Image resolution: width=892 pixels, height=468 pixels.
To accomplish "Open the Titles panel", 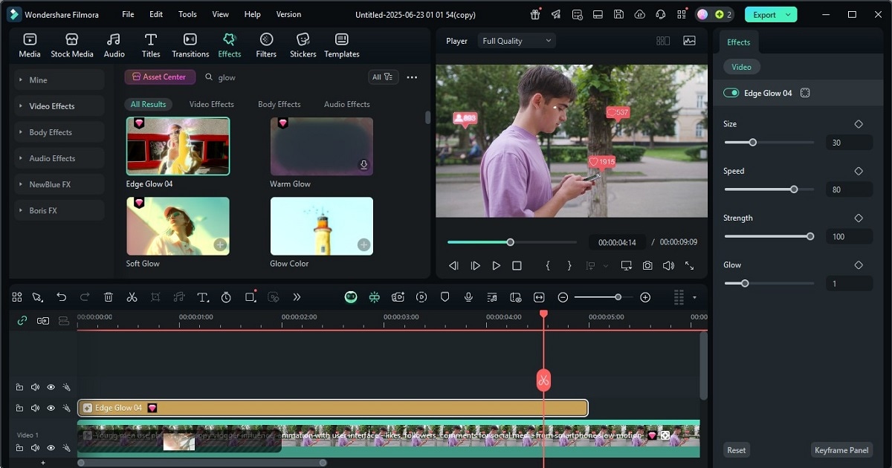I will pos(151,45).
